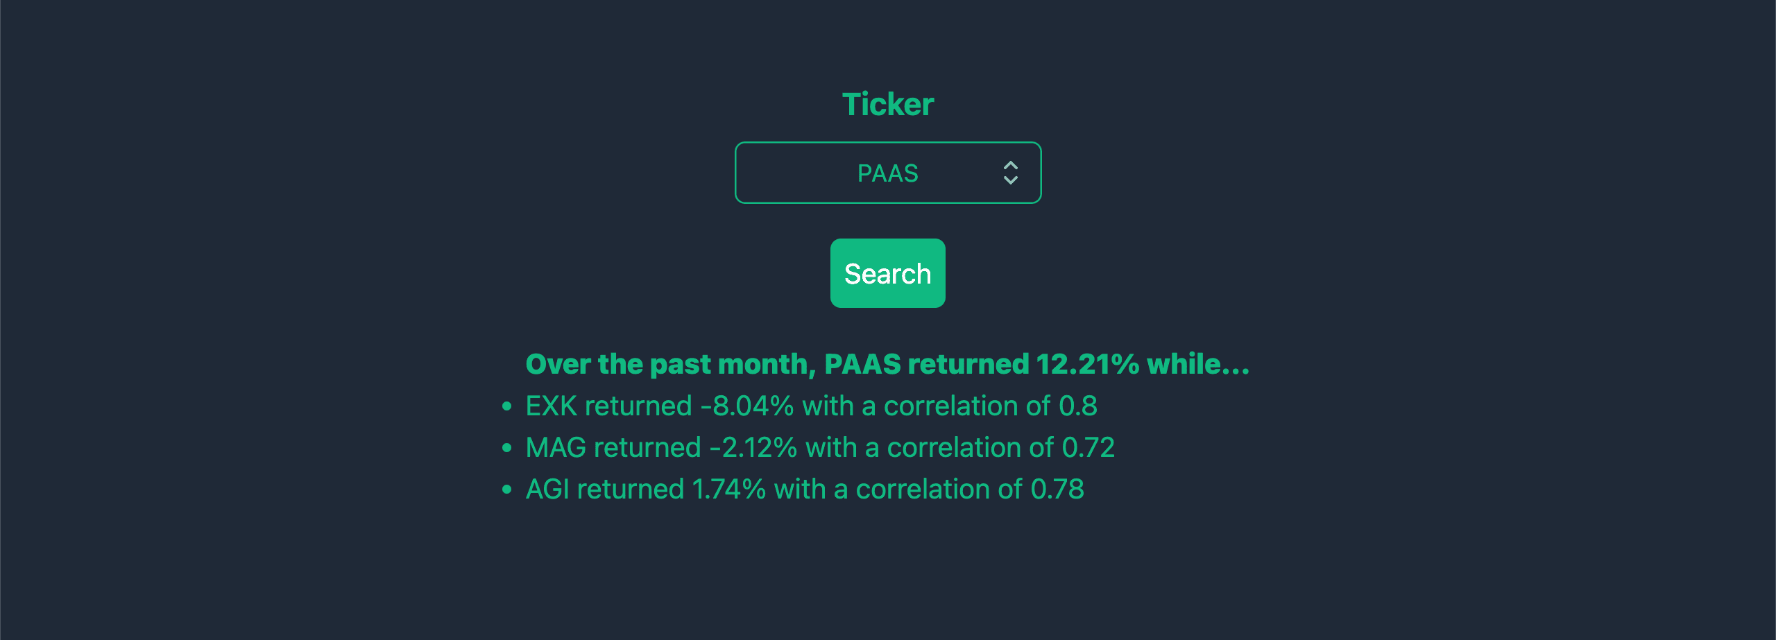Click the 0.78 correlation value for AGI
This screenshot has width=1776, height=640.
(x=1057, y=490)
